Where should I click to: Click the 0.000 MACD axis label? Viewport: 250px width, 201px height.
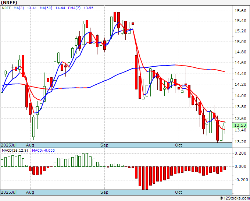(x=240, y=166)
